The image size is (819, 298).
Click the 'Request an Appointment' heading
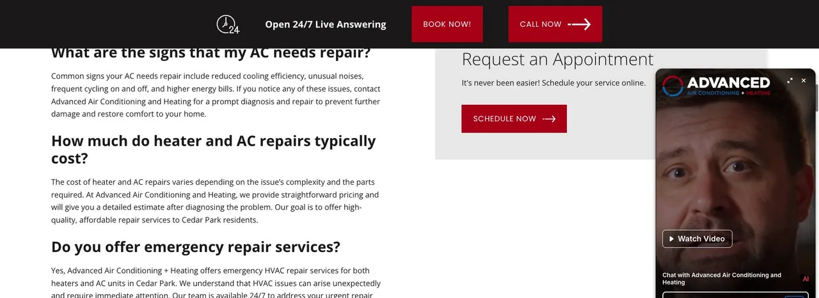click(557, 59)
